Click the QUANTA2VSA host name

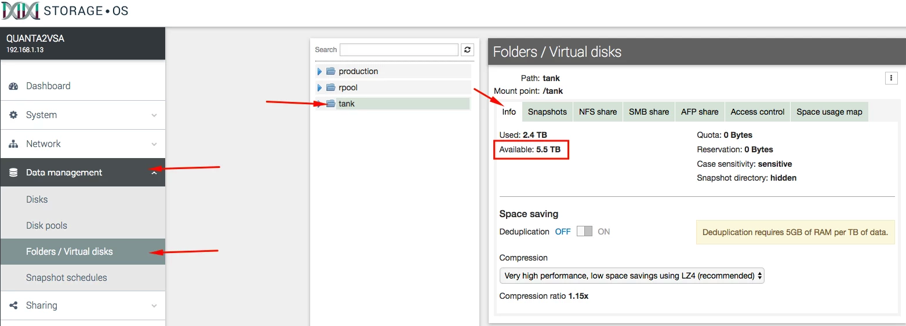(35, 38)
